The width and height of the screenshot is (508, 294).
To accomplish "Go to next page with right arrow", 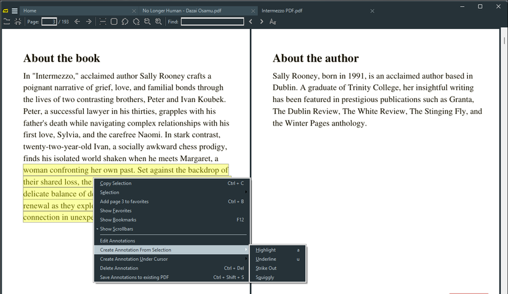I will pos(89,22).
